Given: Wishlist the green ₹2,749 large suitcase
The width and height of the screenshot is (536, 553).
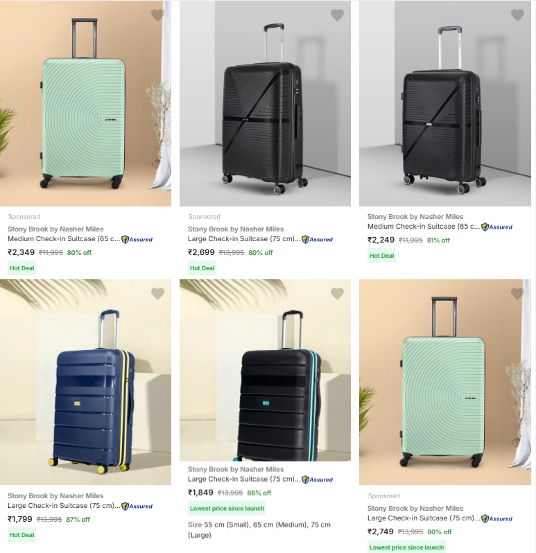Looking at the screenshot, I should 517,294.
